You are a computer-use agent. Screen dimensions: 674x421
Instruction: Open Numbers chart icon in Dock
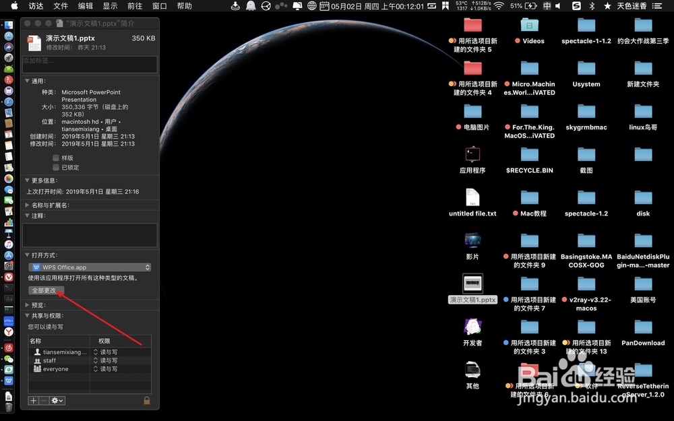[x=9, y=222]
